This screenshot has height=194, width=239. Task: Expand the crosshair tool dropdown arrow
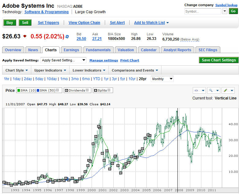pyautogui.click(x=203, y=91)
